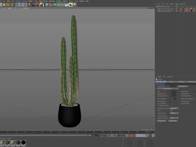The width and height of the screenshot is (196, 147).
Task: Open Bookmarks menu in Object Manager
Action: (x=183, y=4)
